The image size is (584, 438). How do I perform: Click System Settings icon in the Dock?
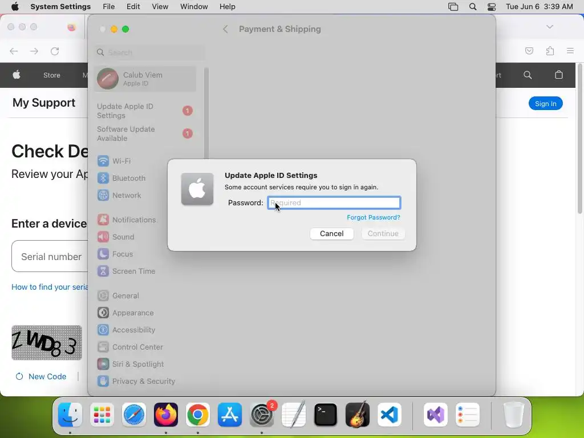click(262, 415)
